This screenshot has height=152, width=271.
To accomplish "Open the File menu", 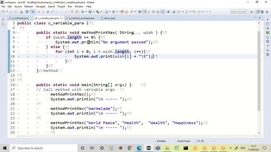I will (x=3, y=7).
